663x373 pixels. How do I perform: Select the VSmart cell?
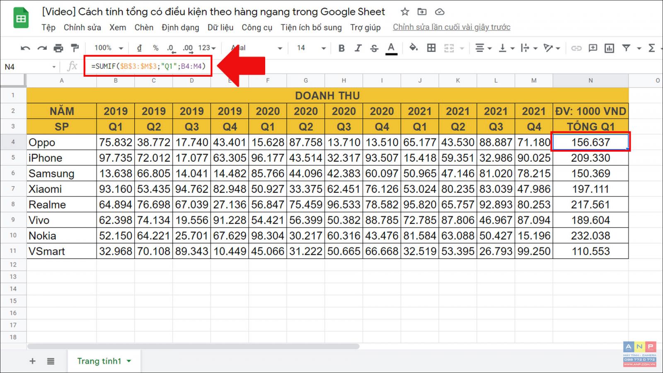(62, 251)
